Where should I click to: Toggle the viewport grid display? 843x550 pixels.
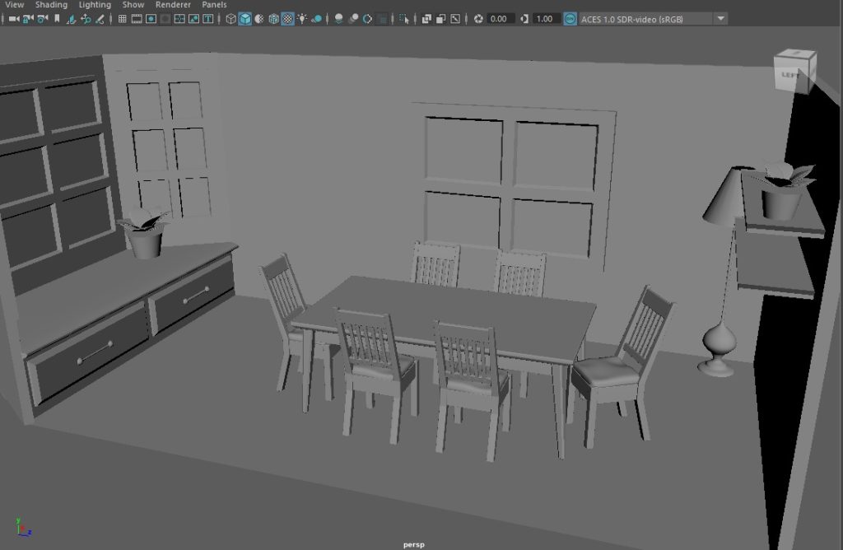[x=123, y=19]
